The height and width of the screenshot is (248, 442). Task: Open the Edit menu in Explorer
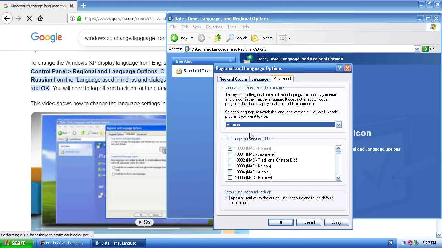tap(184, 27)
